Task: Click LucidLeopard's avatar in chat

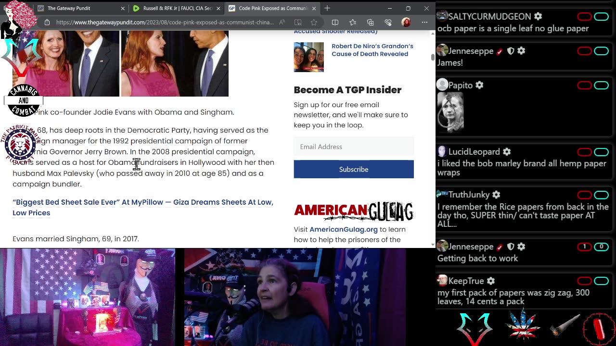Action: point(442,152)
